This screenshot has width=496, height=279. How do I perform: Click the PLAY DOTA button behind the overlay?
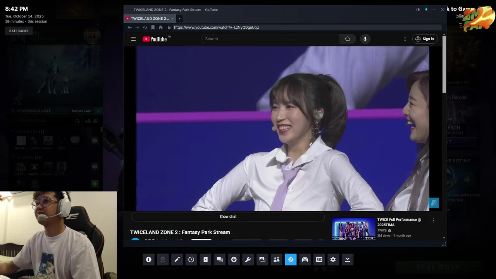point(438,267)
